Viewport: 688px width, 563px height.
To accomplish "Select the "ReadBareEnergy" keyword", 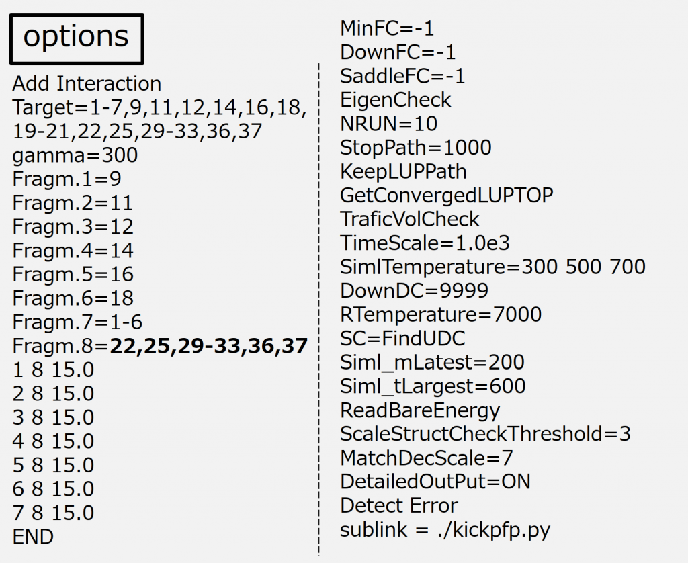I will click(x=420, y=410).
